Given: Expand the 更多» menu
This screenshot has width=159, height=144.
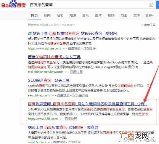Looking at the screenshot, I should [149, 15].
